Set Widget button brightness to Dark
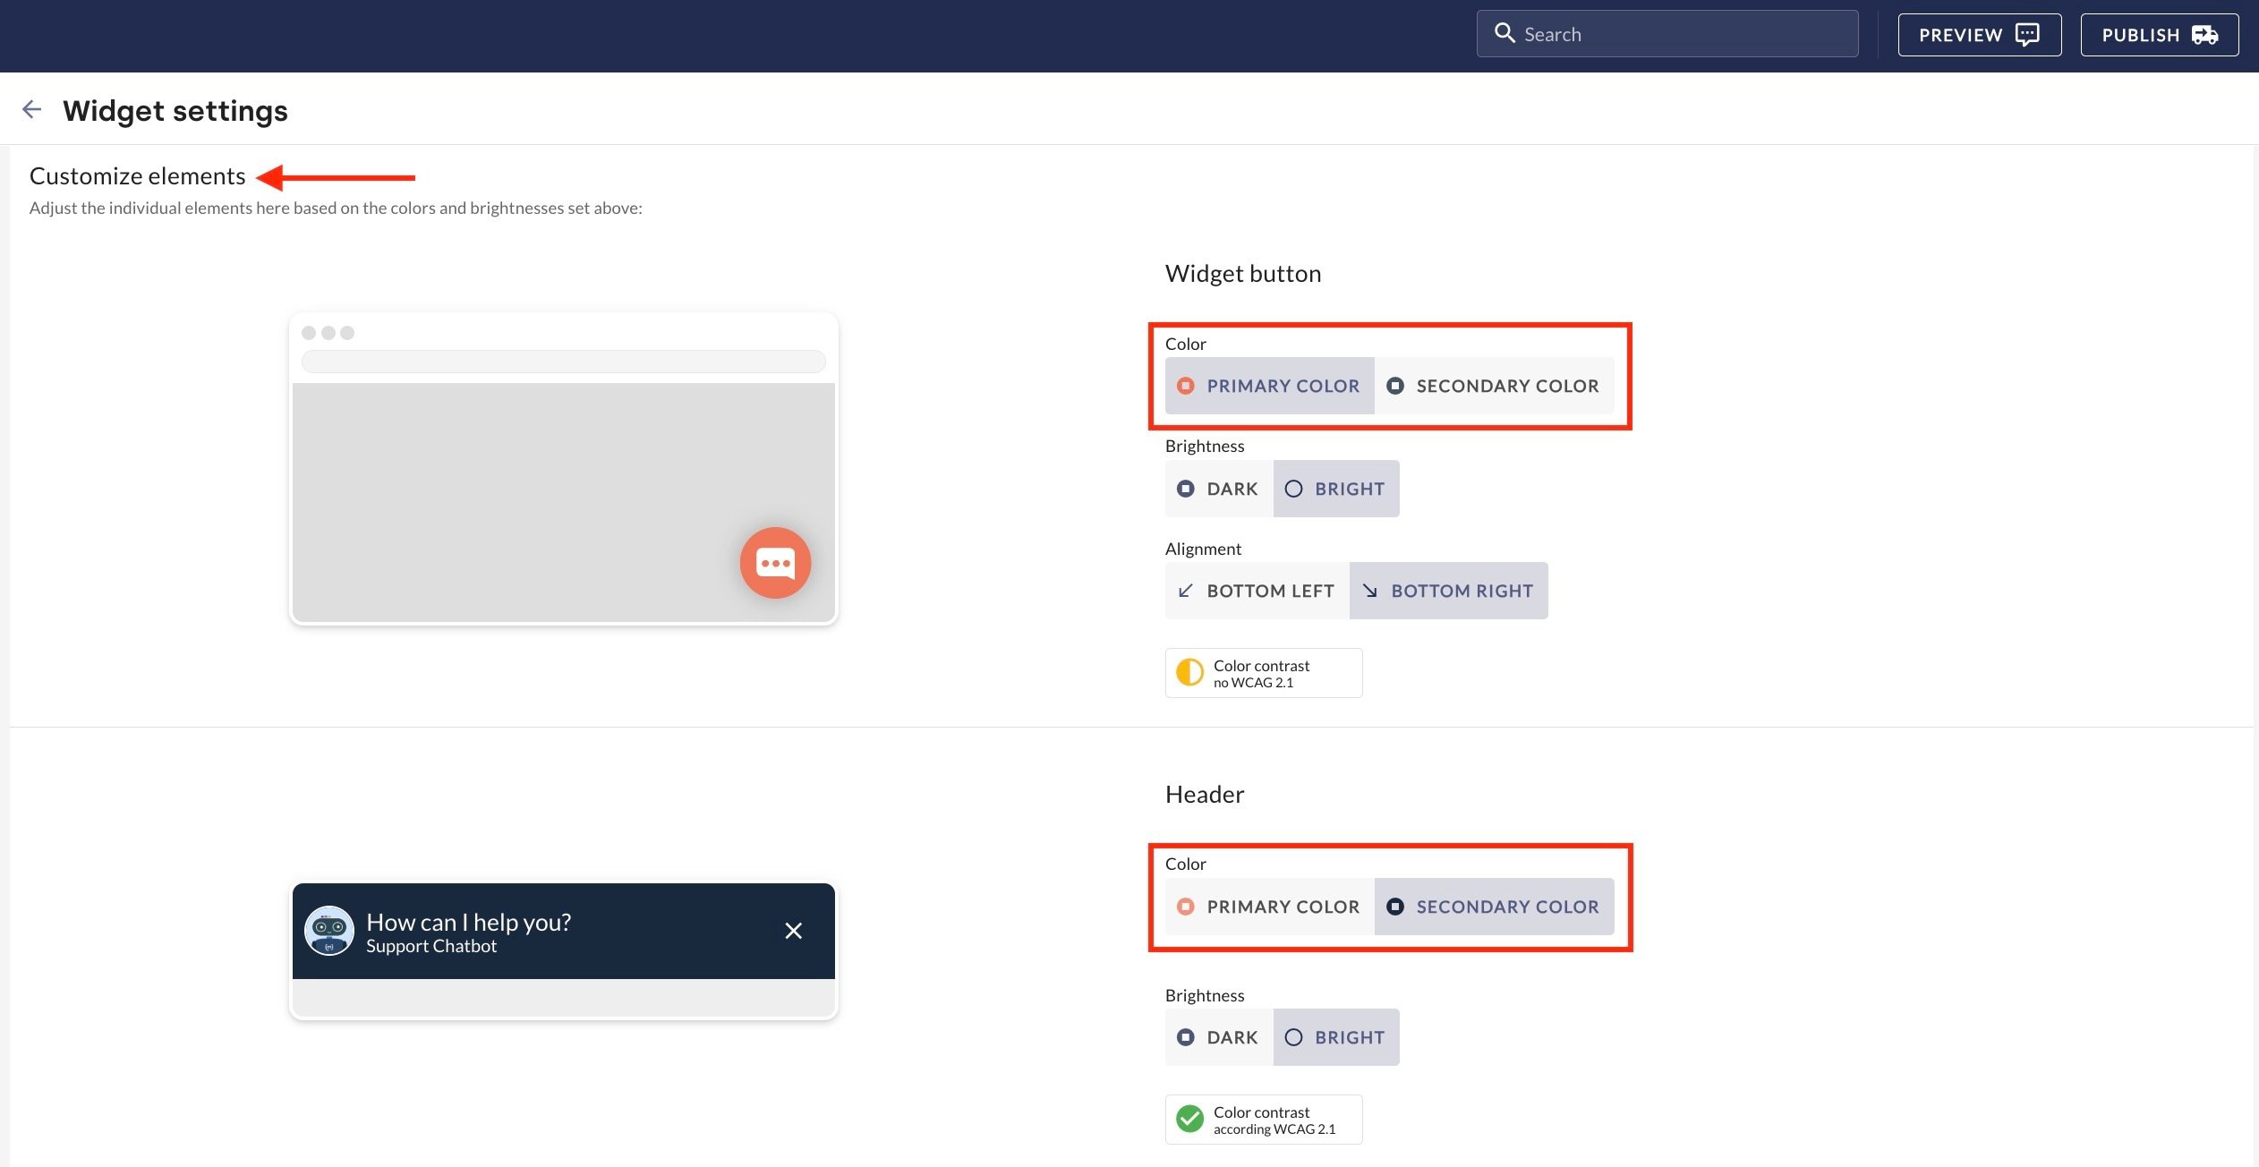The width and height of the screenshot is (2259, 1167). point(1219,489)
